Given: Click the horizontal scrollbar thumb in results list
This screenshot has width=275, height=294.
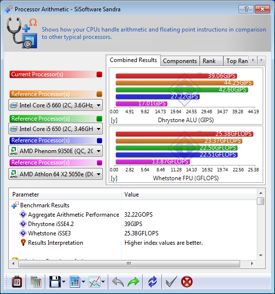Looking at the screenshot, I should pyautogui.click(x=129, y=263).
